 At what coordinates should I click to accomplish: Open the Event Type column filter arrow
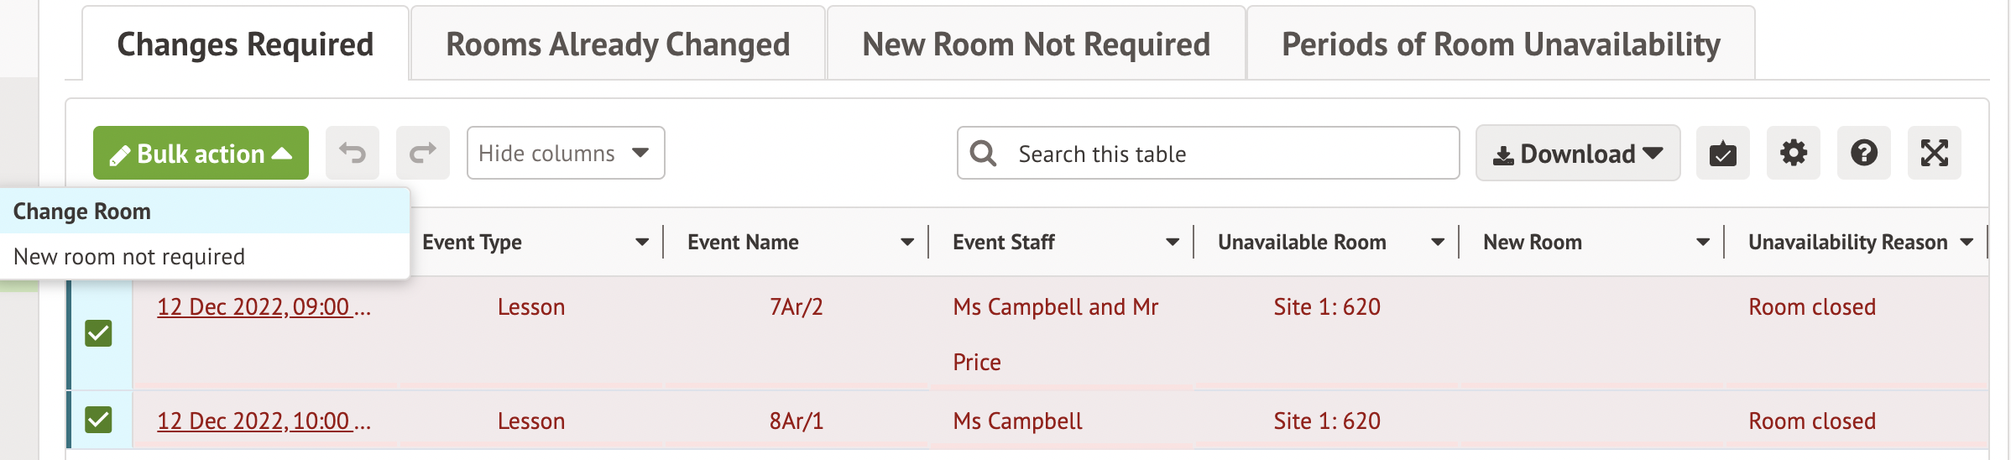[x=642, y=243]
